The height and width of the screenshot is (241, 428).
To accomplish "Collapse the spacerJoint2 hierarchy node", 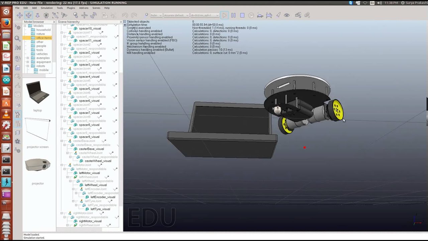I will pyautogui.click(x=62, y=45).
